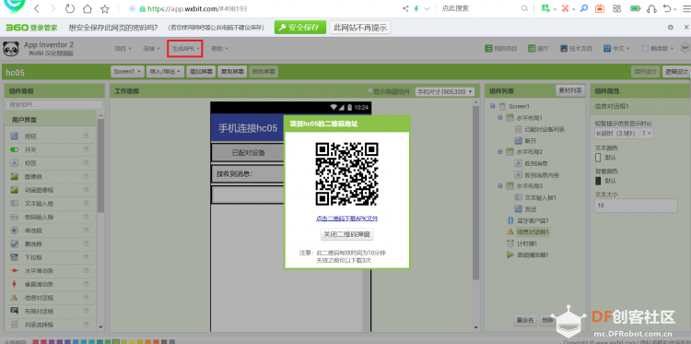Switch to 组件设计 designer view
This screenshot has width=691, height=344.
[x=645, y=72]
